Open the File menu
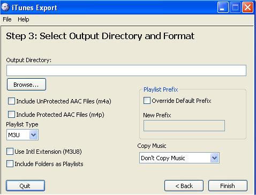The height and width of the screenshot is (195, 256). click(x=7, y=19)
